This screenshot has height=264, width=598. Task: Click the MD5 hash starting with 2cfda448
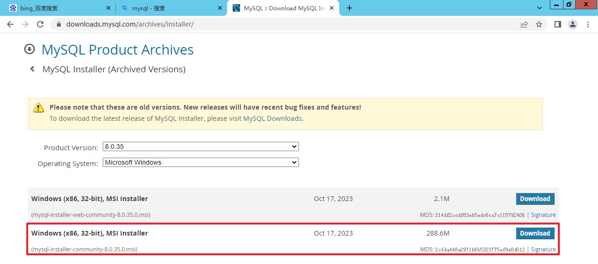tap(480, 250)
